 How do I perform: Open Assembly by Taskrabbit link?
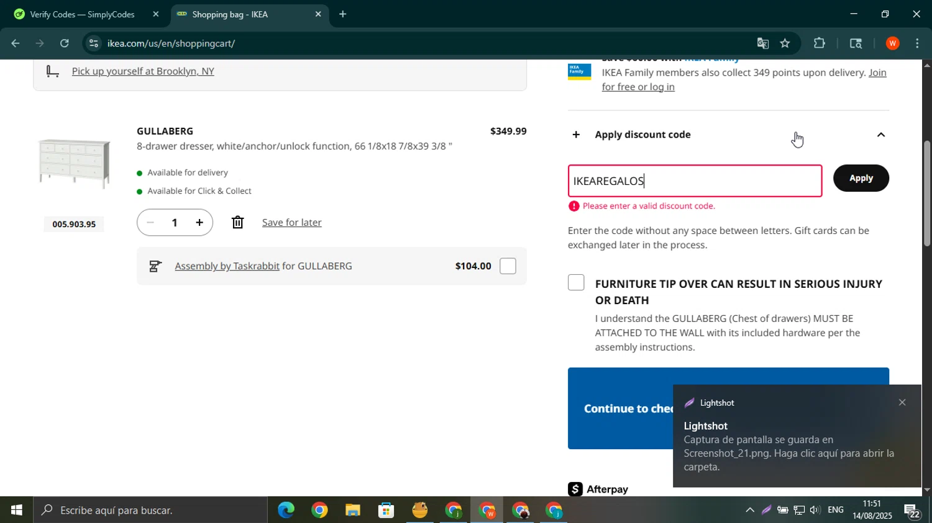[x=227, y=266]
